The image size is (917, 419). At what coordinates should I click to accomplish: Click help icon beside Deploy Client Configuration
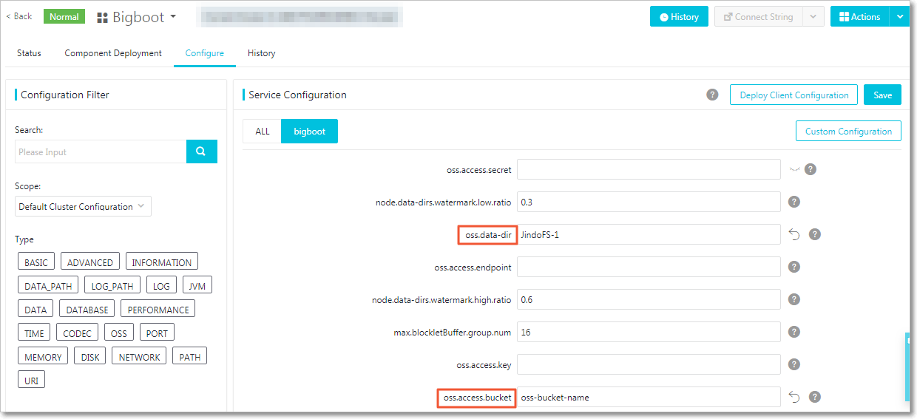(712, 95)
